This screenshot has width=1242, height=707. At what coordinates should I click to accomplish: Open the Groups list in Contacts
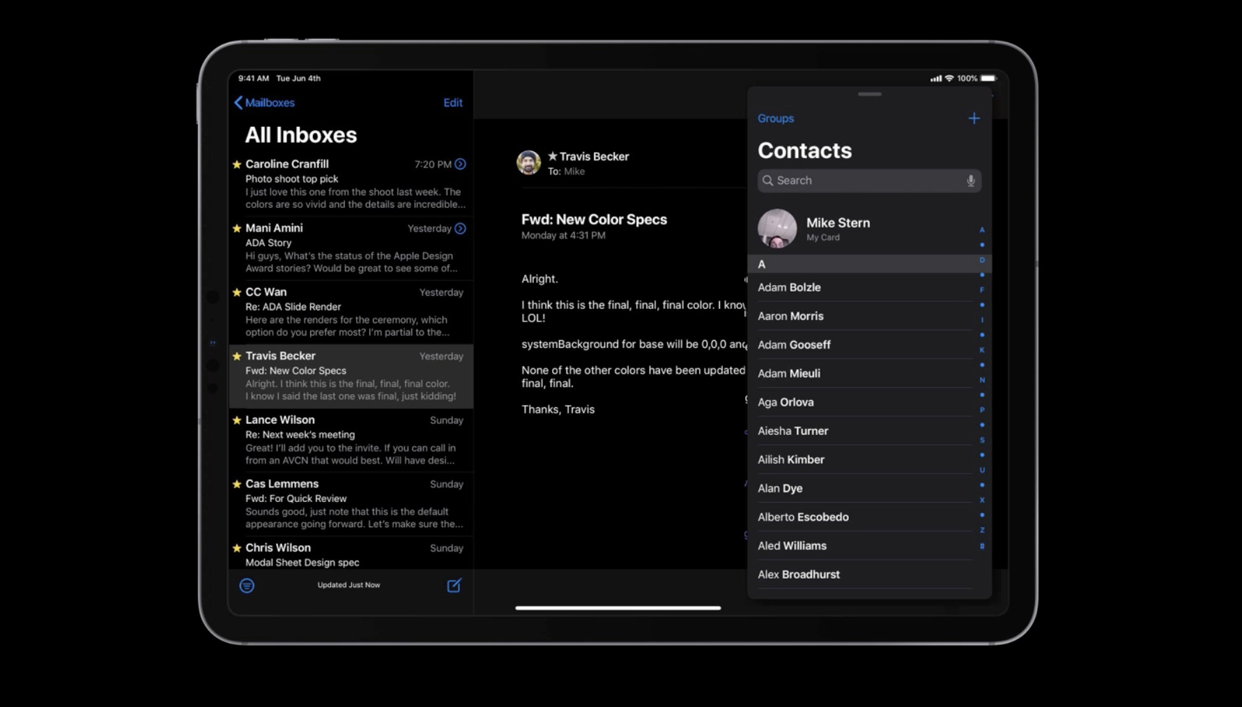click(775, 119)
